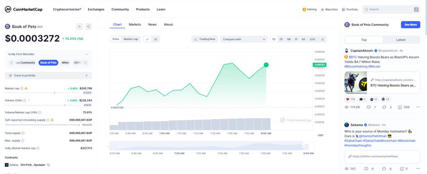This screenshot has height=174, width=427.
Task: Switch to the News tab
Action: click(x=152, y=25)
